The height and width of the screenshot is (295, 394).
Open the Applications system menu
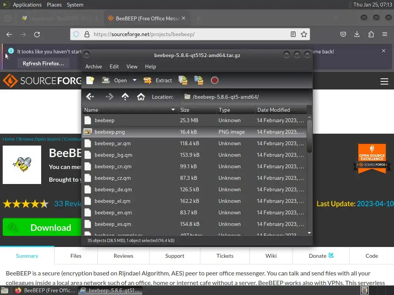tap(27, 5)
